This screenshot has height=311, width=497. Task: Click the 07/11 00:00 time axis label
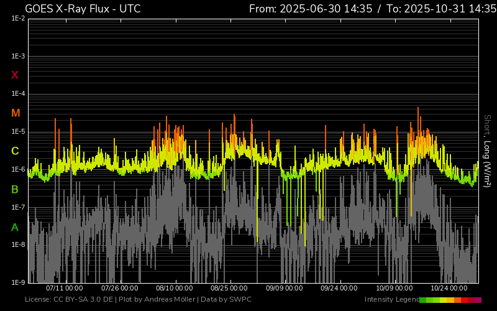point(65,289)
